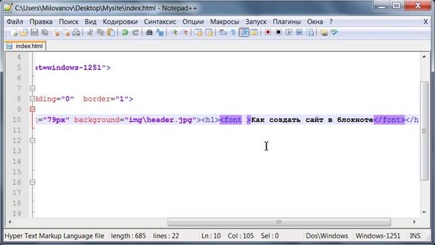This screenshot has width=435, height=245.
Task: Collapse the fold marker on line 16
Action: (x=32, y=182)
